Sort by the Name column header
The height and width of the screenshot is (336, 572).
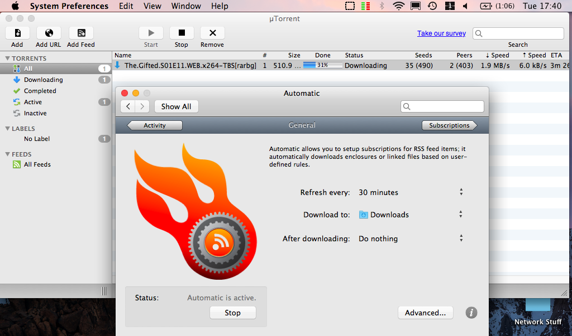pos(123,55)
